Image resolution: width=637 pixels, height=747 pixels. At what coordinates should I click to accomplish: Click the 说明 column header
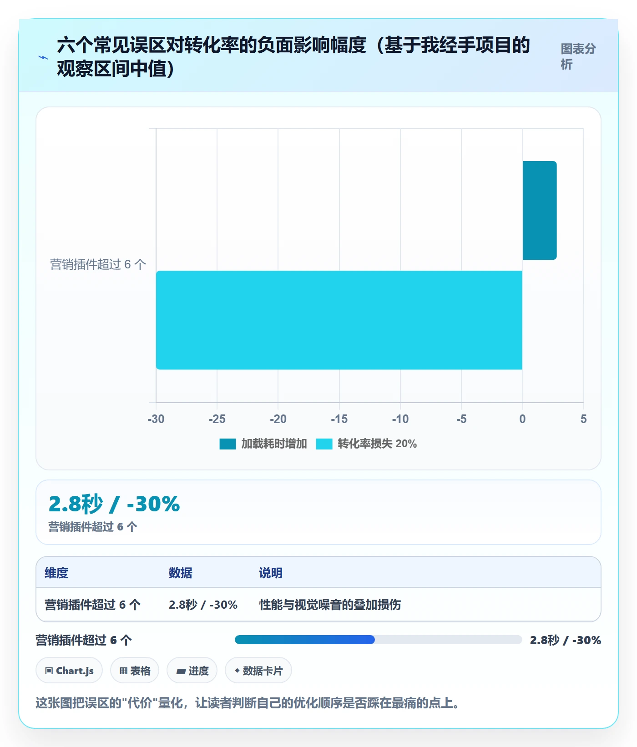(x=271, y=573)
